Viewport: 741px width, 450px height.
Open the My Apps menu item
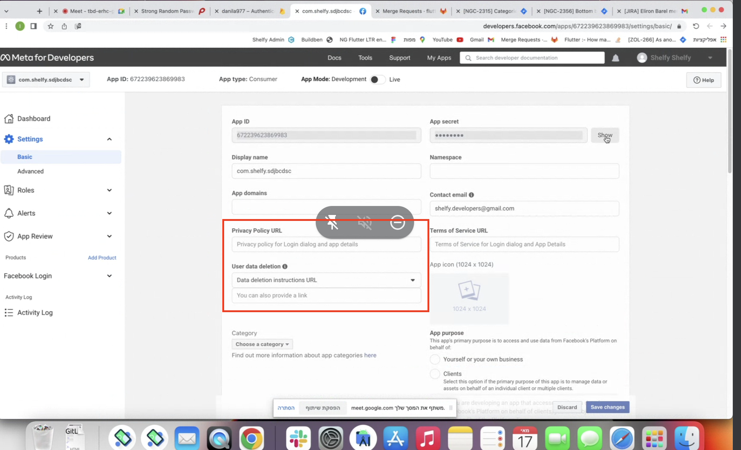(439, 58)
